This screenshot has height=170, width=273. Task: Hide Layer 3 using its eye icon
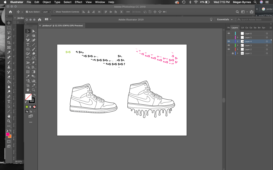point(228,45)
